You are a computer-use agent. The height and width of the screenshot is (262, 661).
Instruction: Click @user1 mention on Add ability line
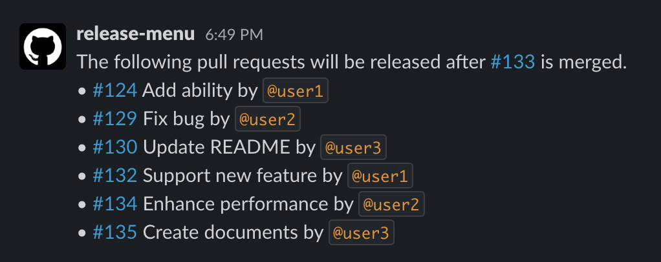tap(295, 92)
